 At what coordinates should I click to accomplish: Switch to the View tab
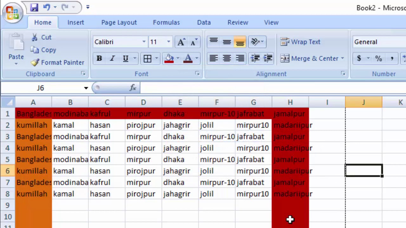click(x=271, y=22)
